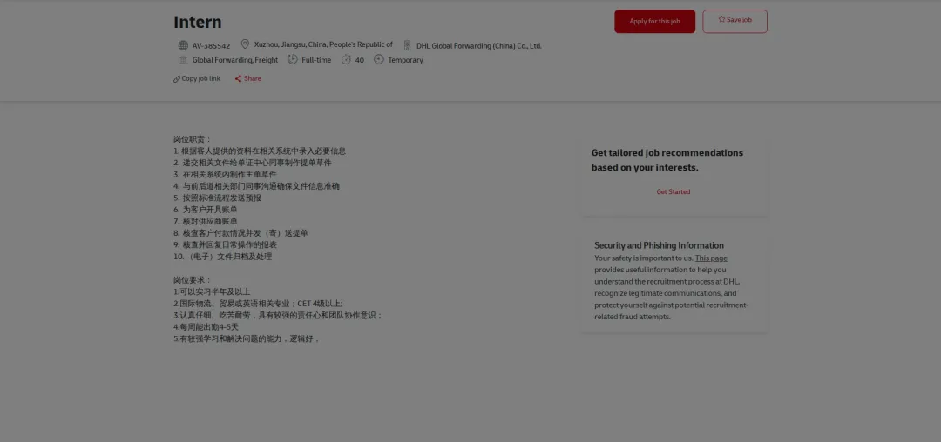Apply for this job button
The image size is (941, 442).
pyautogui.click(x=654, y=22)
